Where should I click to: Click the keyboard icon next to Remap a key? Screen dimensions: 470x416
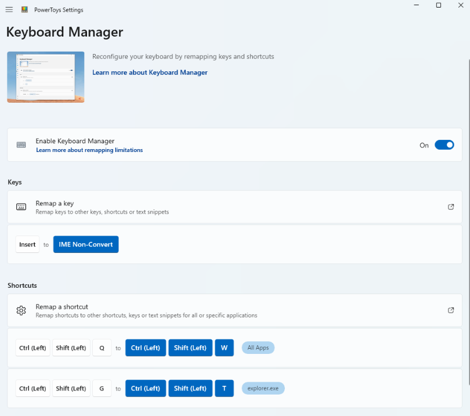tap(21, 207)
